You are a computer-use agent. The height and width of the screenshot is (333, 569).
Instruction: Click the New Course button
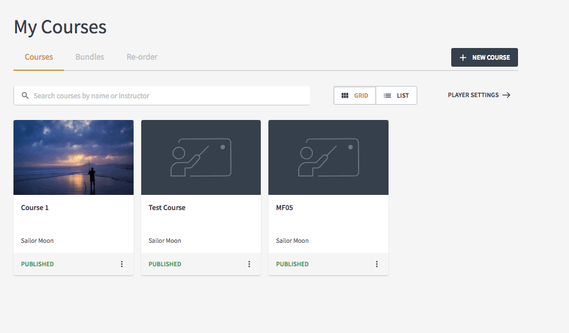tap(485, 57)
